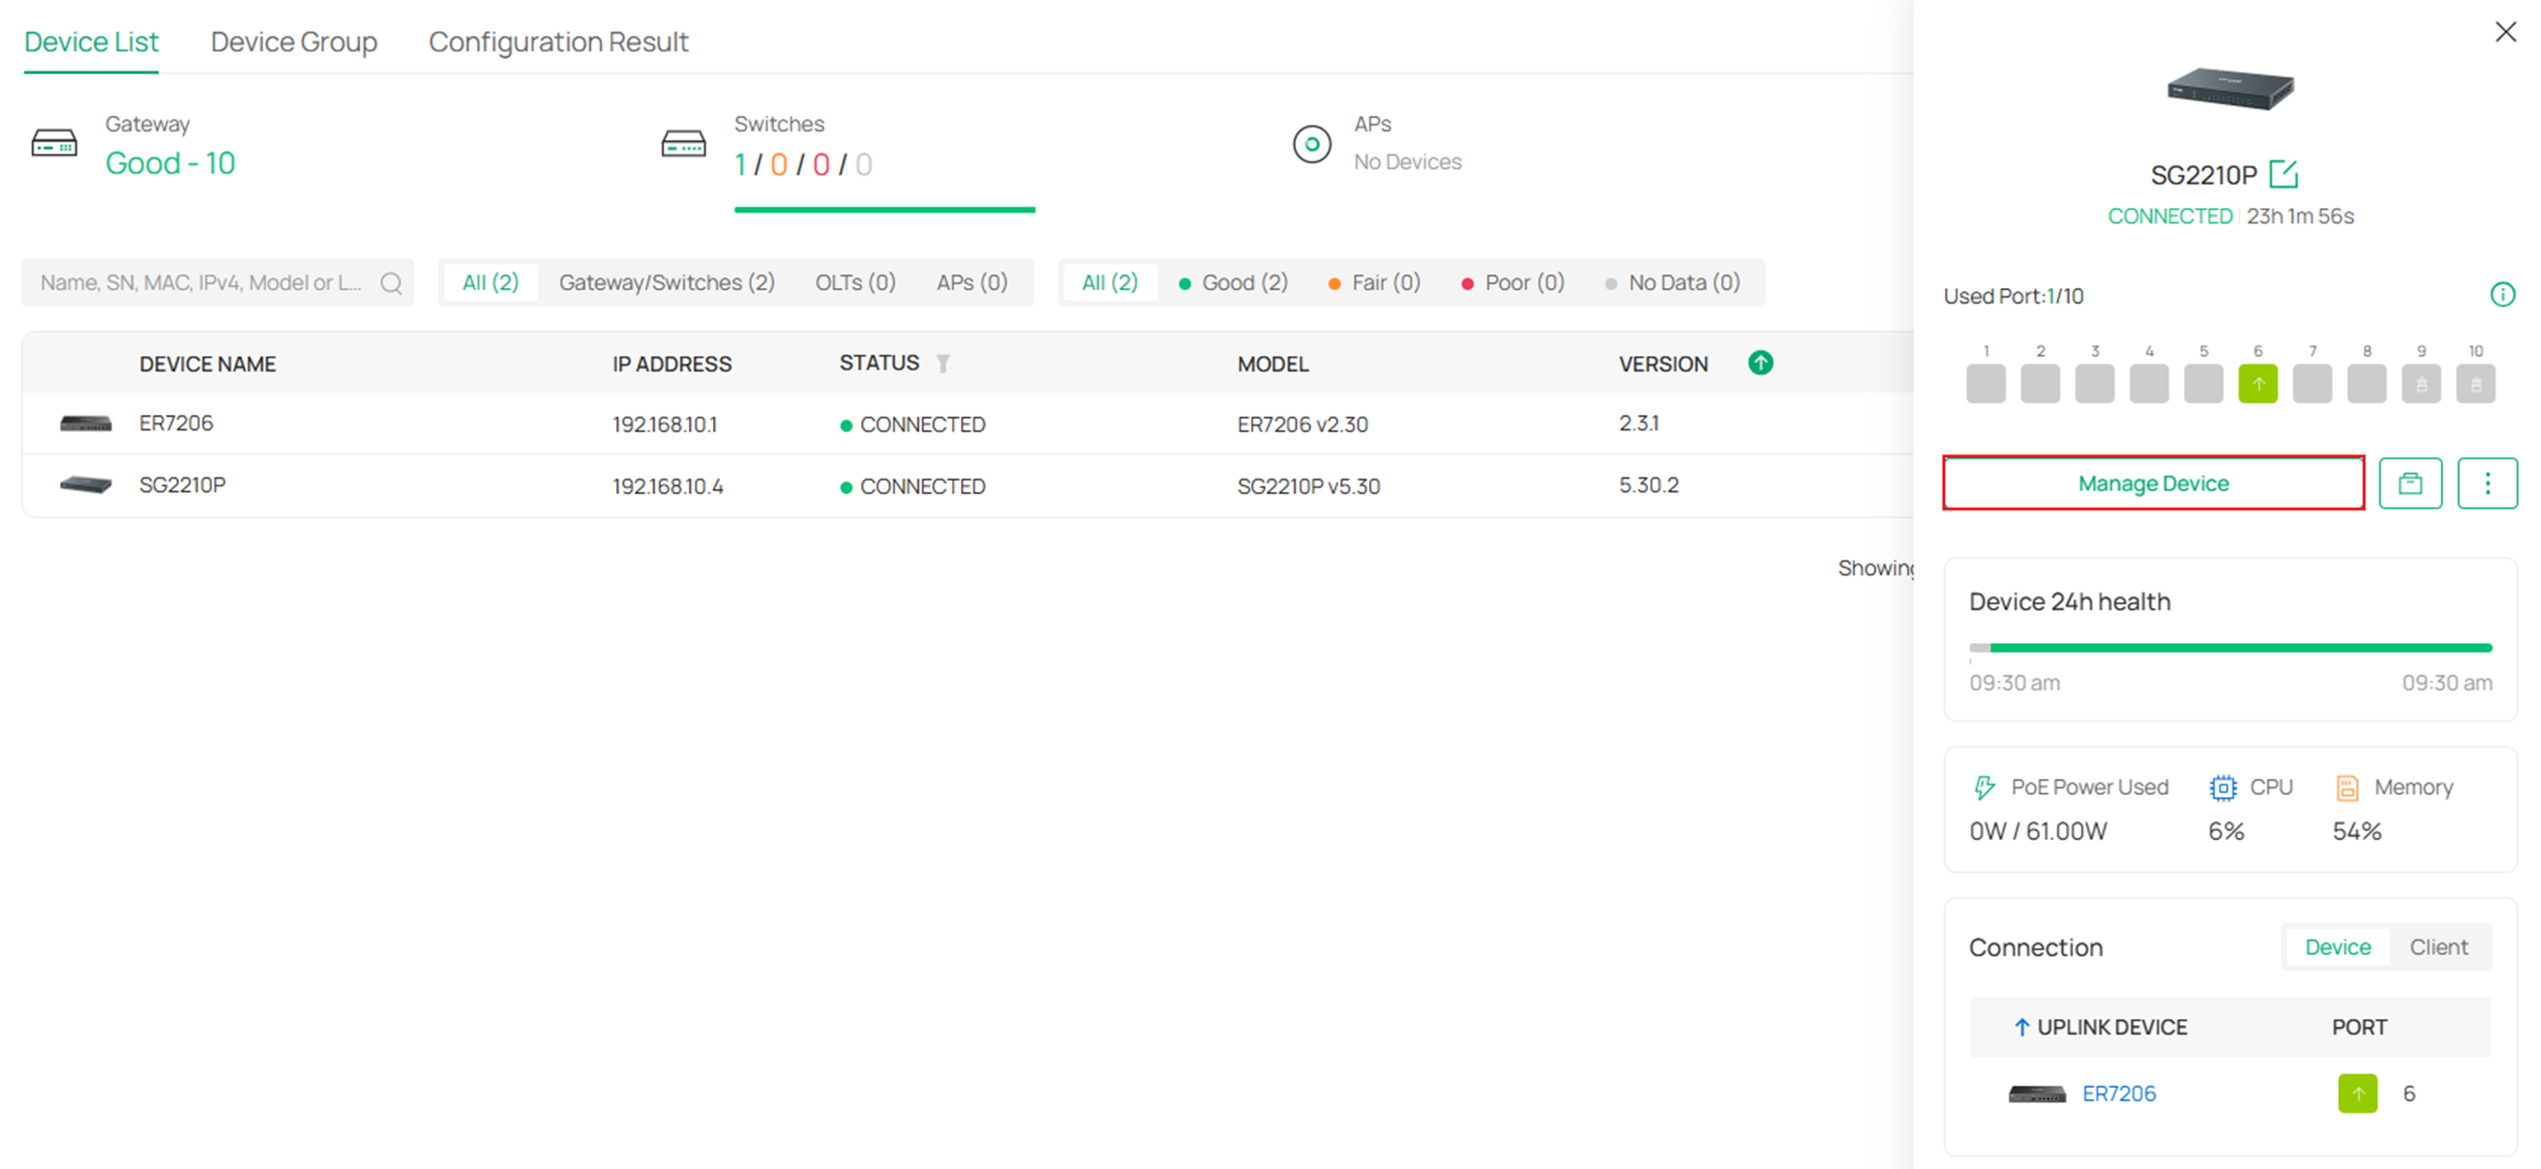Open the three-dot more options menu
The image size is (2541, 1169).
coord(2487,483)
